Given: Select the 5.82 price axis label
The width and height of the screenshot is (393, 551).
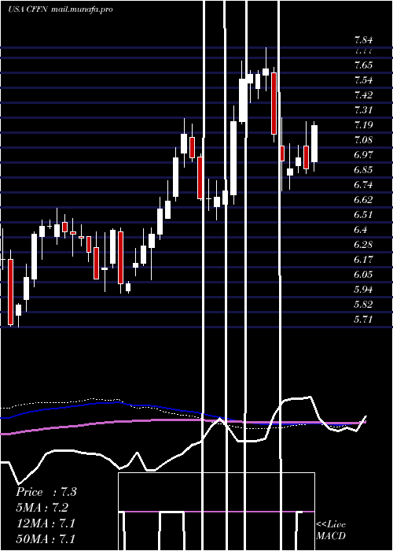Looking at the screenshot, I should [363, 304].
